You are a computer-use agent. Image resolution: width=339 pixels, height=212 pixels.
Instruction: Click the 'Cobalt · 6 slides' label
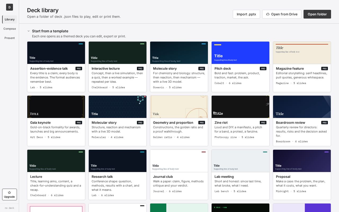228,83
